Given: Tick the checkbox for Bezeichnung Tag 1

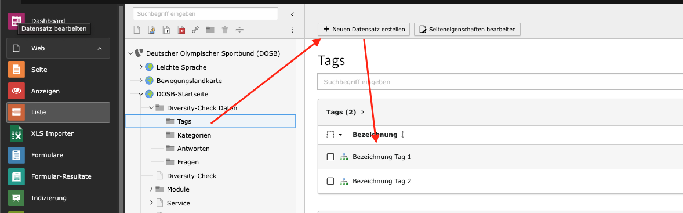Looking at the screenshot, I should (330, 157).
